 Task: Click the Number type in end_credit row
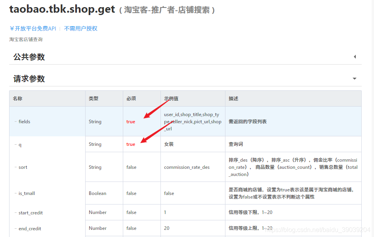(x=97, y=228)
